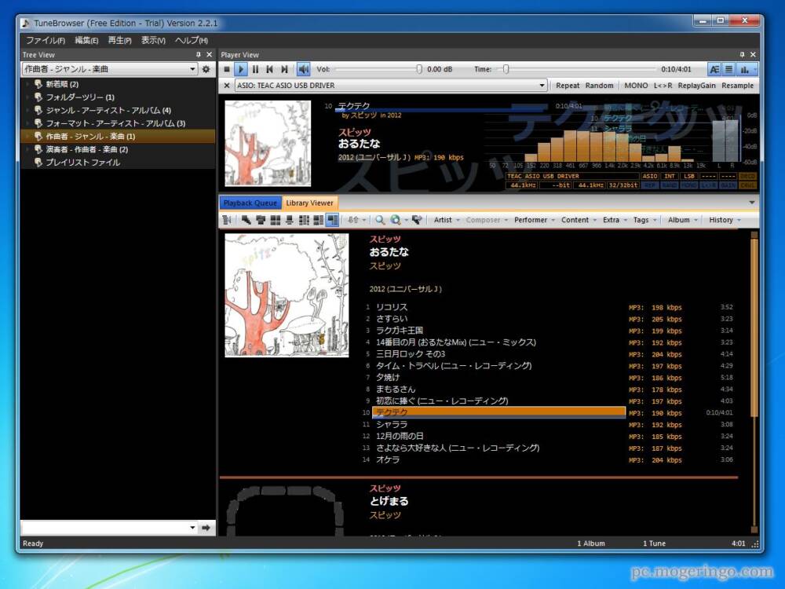This screenshot has width=785, height=589.
Task: Select フォルダーツリー (1) tree item
Action: pyautogui.click(x=80, y=97)
